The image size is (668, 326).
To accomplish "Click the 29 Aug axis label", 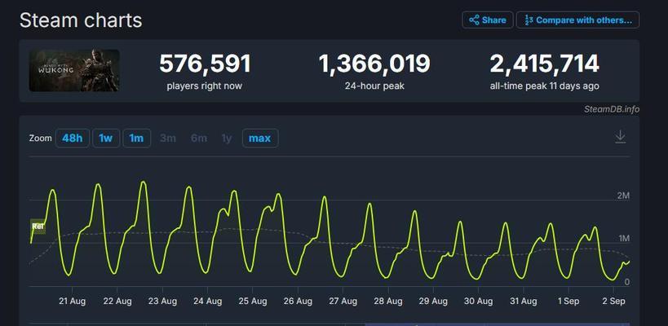I will tap(433, 302).
